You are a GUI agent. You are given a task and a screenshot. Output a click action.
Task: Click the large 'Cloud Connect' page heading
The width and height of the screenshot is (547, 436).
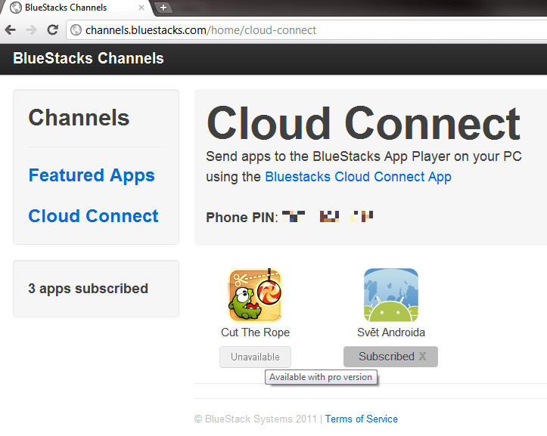coord(363,123)
